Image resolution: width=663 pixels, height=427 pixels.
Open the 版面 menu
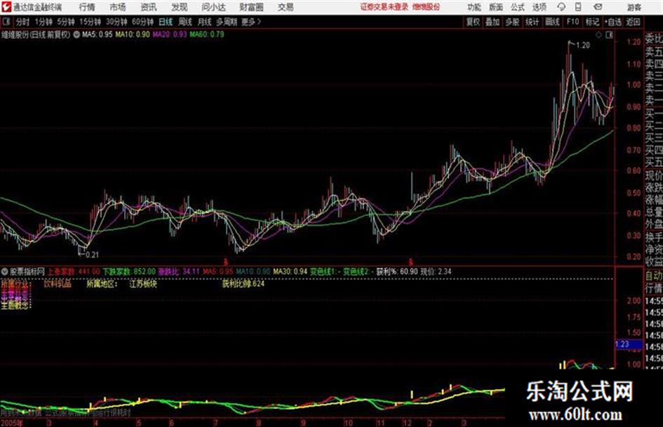(496, 7)
